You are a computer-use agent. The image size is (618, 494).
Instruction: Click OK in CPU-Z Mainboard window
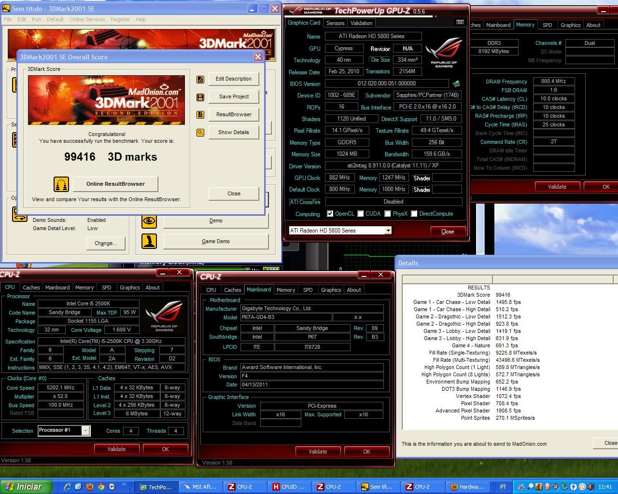pyautogui.click(x=366, y=452)
